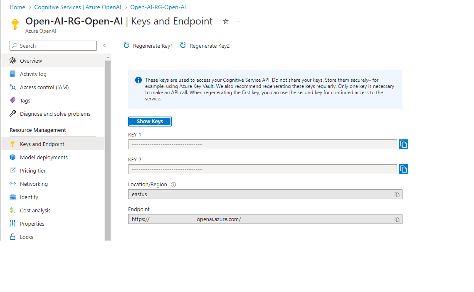Click the sidebar scrollbar thumb
Viewport: 474px width, 292px height.
pyautogui.click(x=108, y=150)
